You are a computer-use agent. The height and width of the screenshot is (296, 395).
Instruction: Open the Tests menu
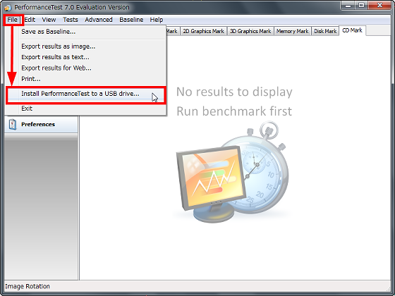(x=71, y=20)
